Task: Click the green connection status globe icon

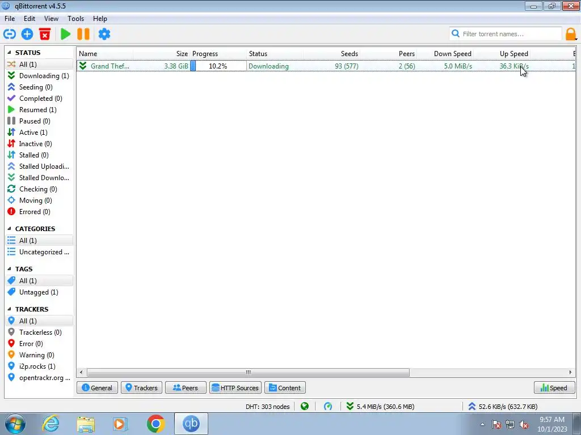Action: click(305, 407)
